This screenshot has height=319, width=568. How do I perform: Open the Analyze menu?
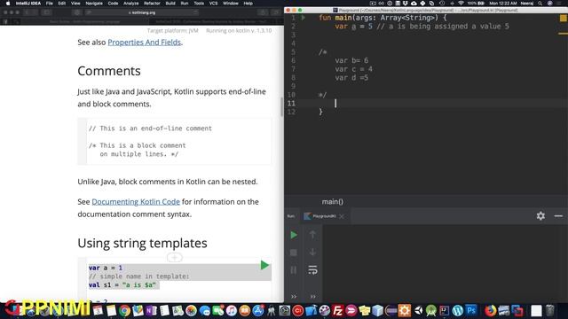(130, 4)
